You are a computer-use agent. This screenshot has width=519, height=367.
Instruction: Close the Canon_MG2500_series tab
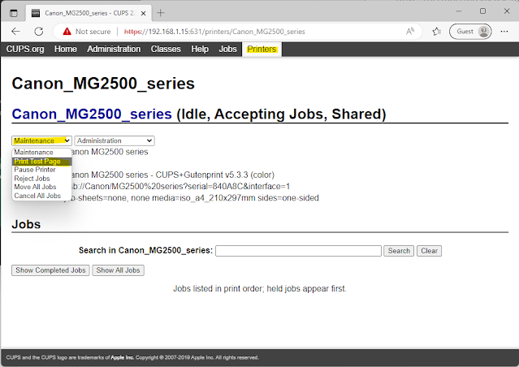point(143,13)
